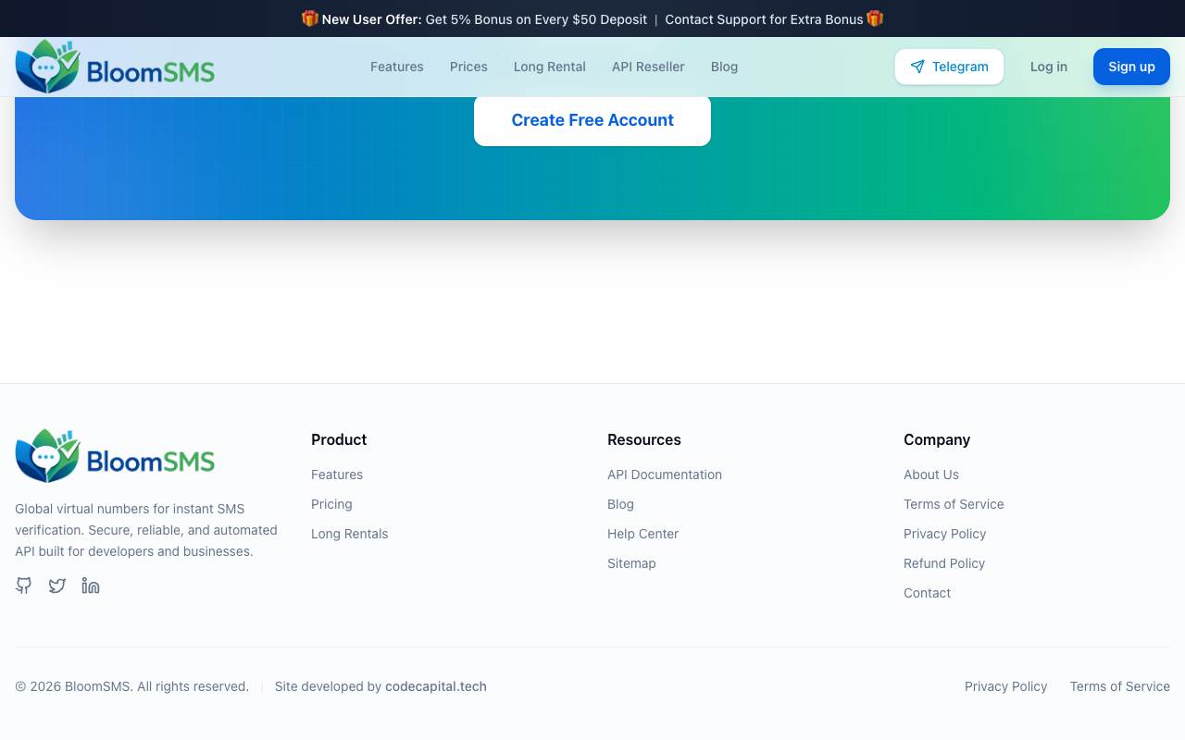Visit the codecapital.tech developer link
1185x740 pixels.
point(436,686)
